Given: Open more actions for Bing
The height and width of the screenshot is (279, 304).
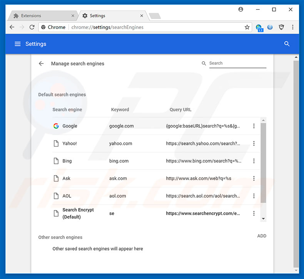Looking at the screenshot, I should click(x=254, y=161).
